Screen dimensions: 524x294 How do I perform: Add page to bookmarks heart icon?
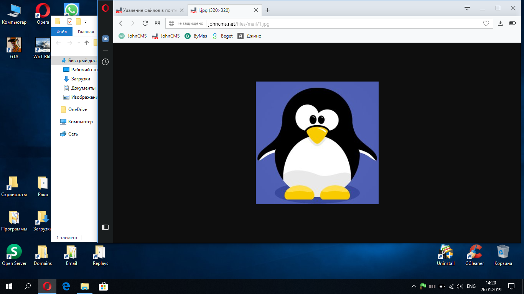(486, 23)
